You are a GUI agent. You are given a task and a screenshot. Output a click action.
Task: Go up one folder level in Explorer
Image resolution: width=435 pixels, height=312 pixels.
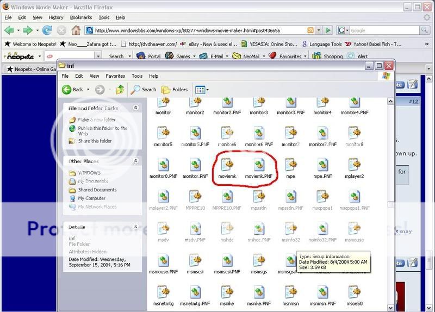pyautogui.click(x=120, y=90)
